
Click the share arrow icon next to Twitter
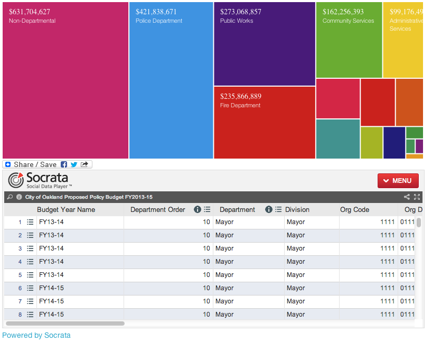click(84, 164)
